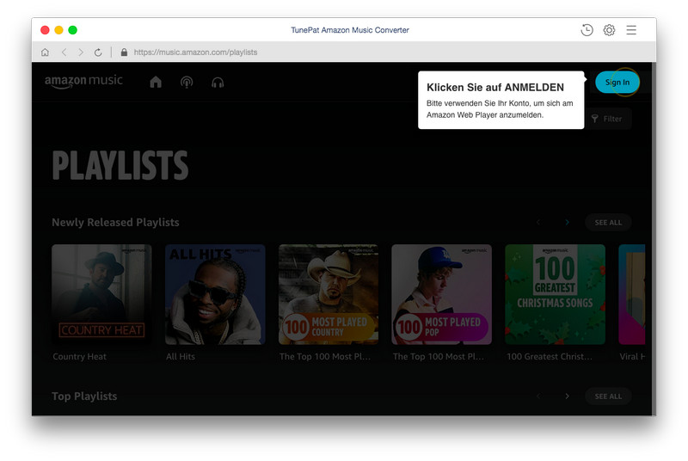This screenshot has width=688, height=461.
Task: Click the 'Klicken Sie auf ANMELDEN' tooltip title
Action: point(495,87)
